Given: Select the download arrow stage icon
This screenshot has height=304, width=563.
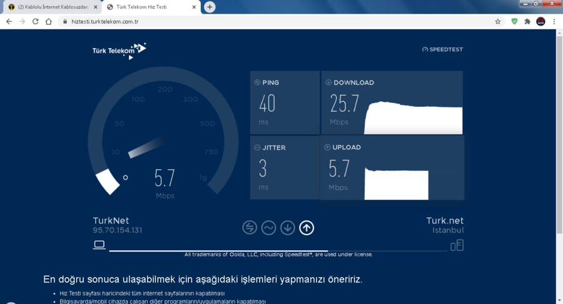Looking at the screenshot, I should [x=288, y=227].
